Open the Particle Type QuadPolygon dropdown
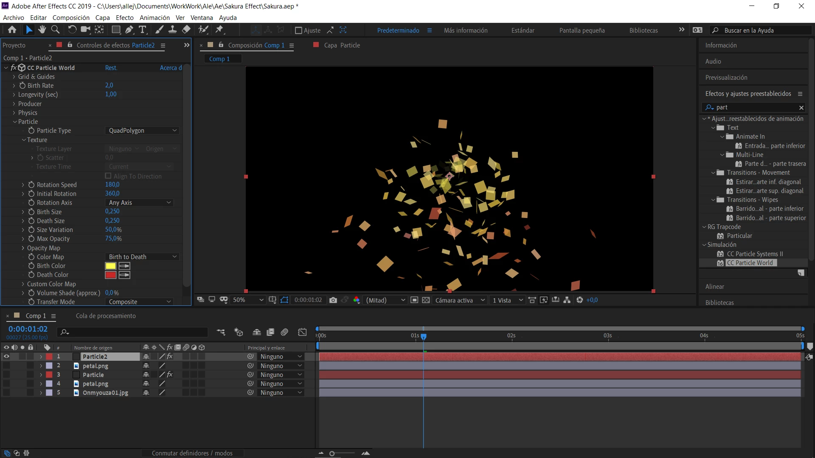Image resolution: width=815 pixels, height=458 pixels. tap(142, 131)
